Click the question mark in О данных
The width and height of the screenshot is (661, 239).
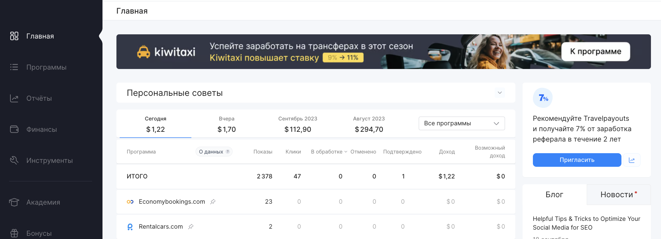click(x=228, y=152)
